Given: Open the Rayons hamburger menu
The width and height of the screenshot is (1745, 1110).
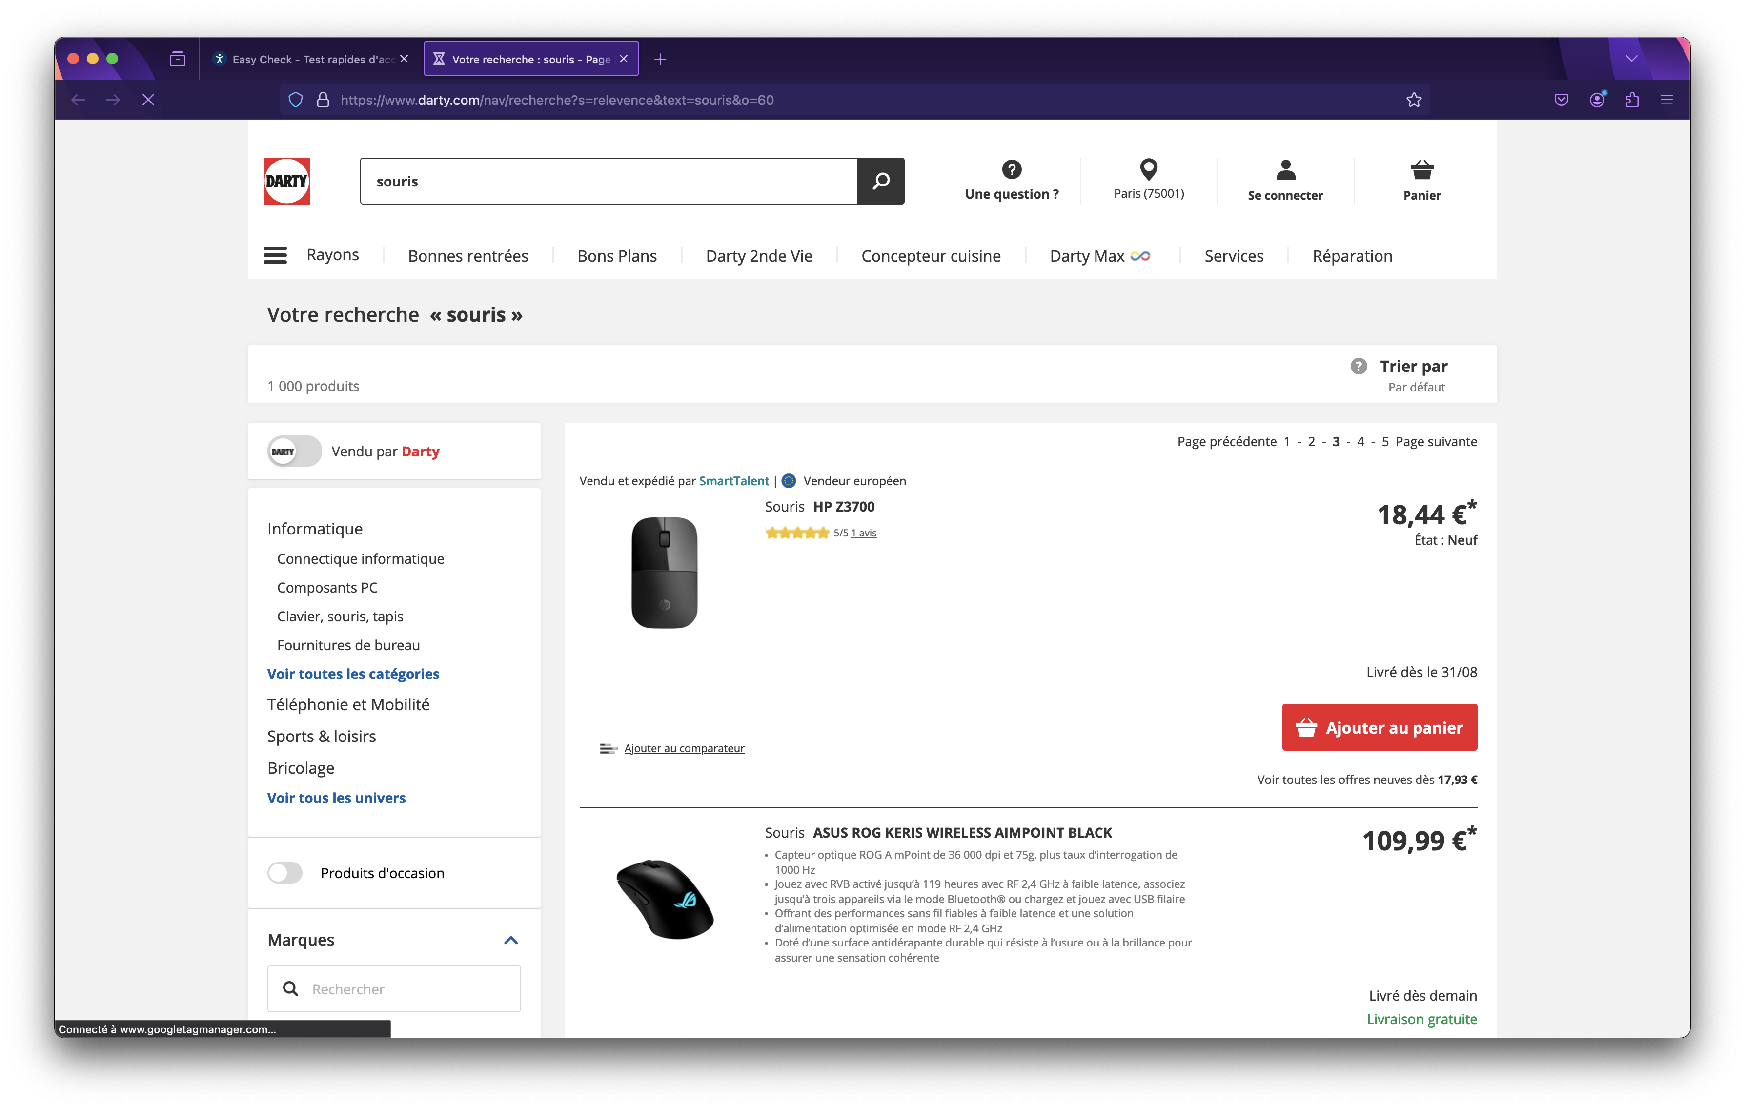Looking at the screenshot, I should [x=275, y=255].
